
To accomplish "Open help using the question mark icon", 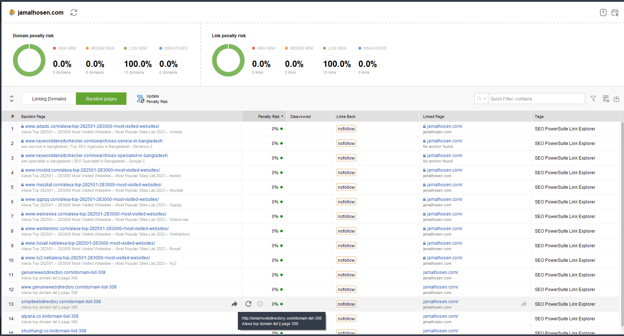I will tap(603, 12).
